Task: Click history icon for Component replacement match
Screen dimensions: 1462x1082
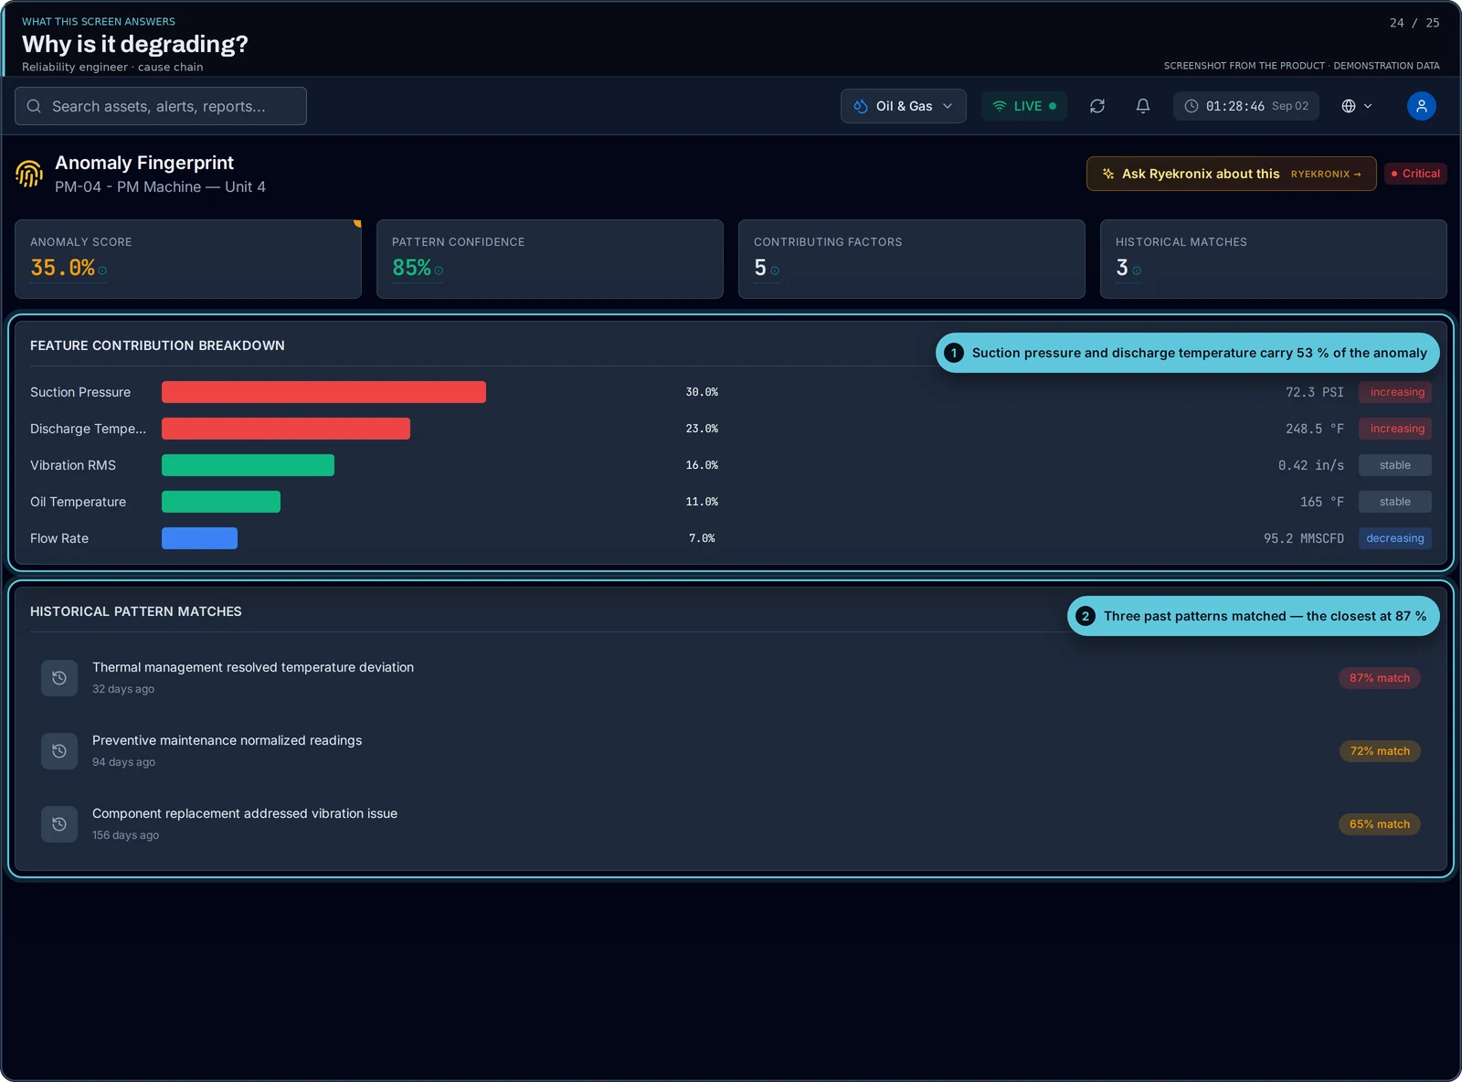Action: tap(59, 824)
